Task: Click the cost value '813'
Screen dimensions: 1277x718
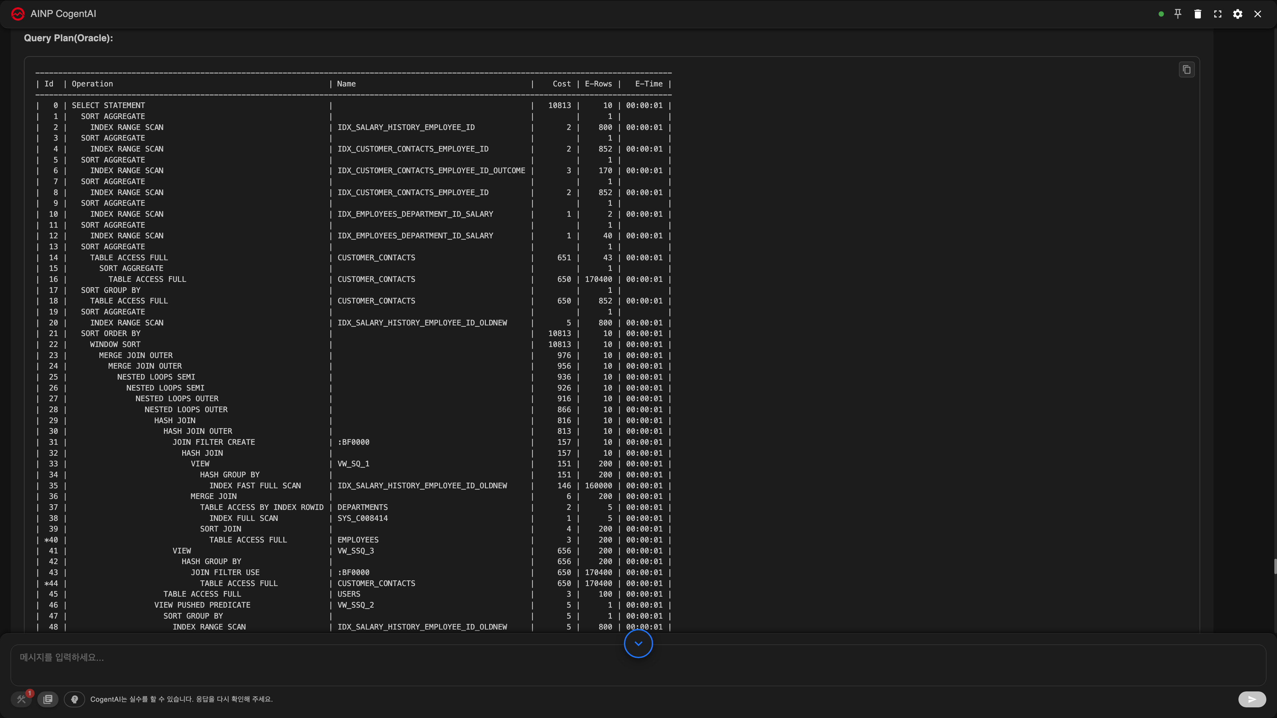Action: click(x=564, y=431)
